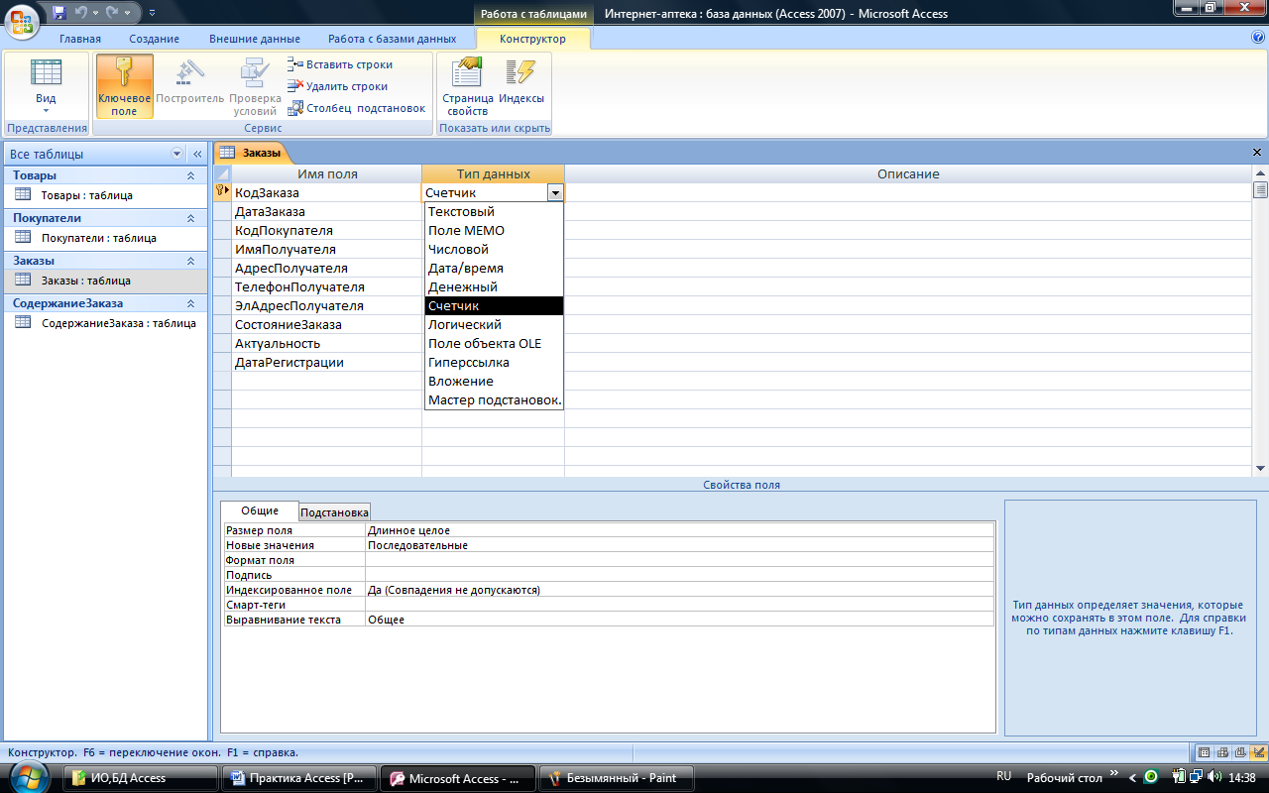Open the Внешние данные ribbon tab
Screen dimensions: 1269x793
(x=255, y=39)
